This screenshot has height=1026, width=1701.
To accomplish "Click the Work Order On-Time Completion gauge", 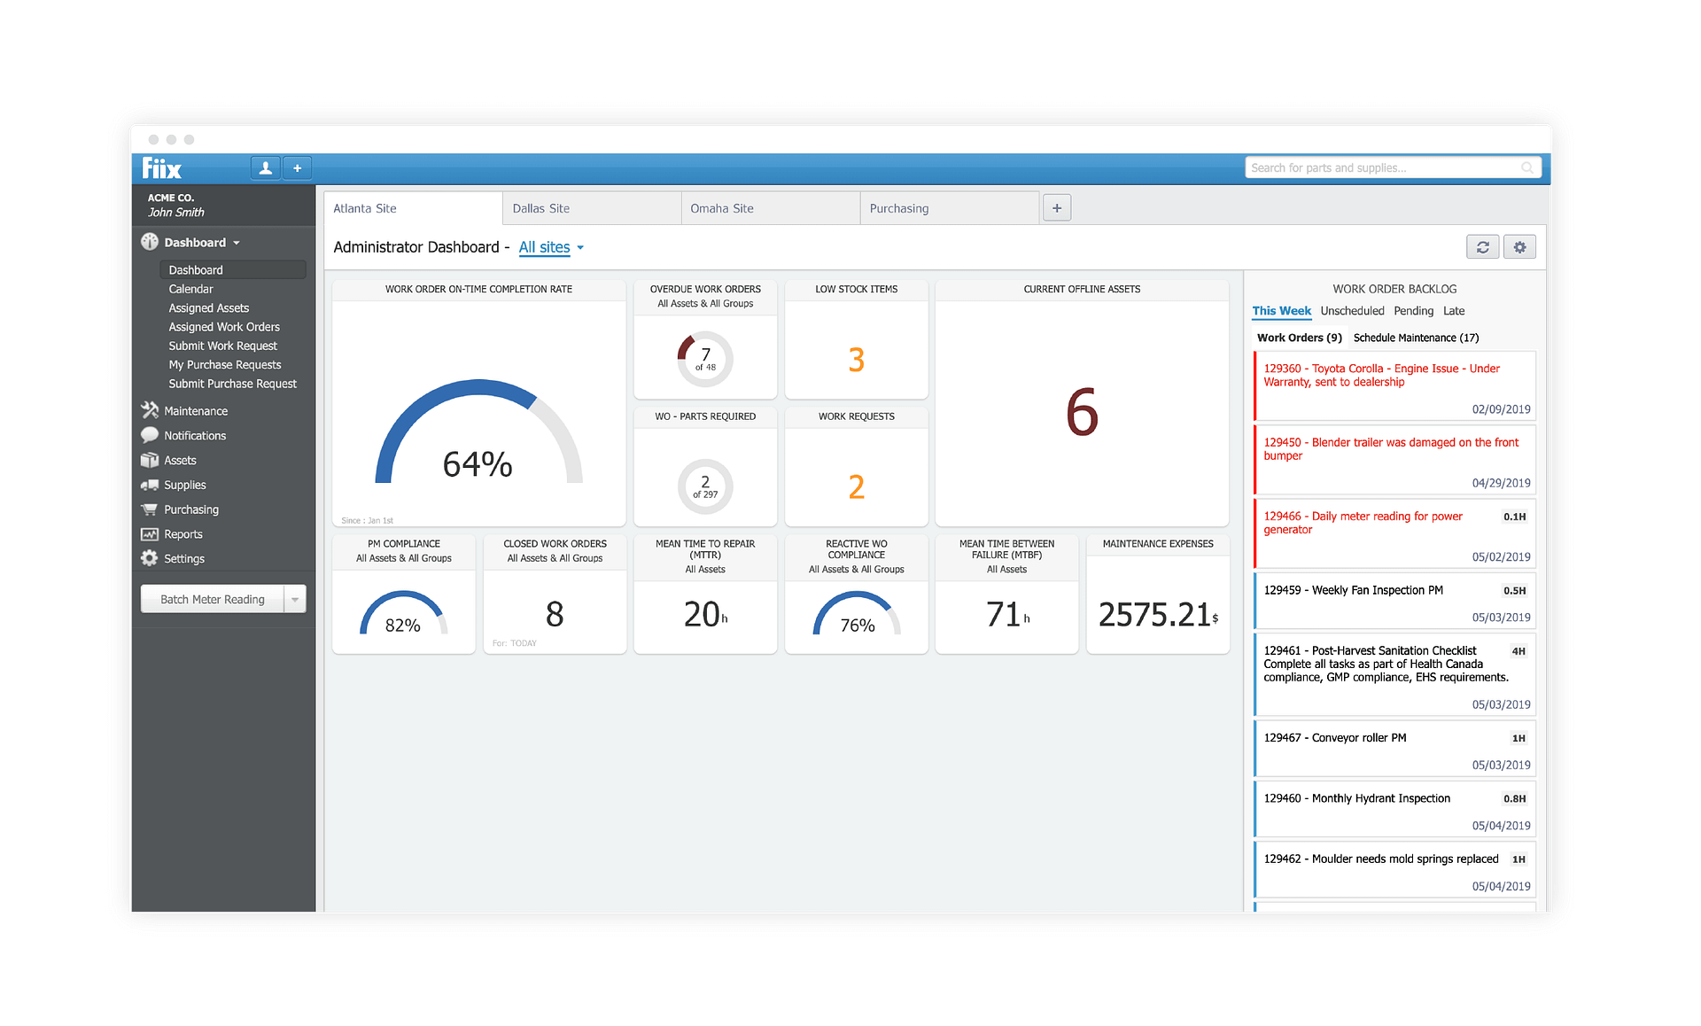I will click(477, 450).
